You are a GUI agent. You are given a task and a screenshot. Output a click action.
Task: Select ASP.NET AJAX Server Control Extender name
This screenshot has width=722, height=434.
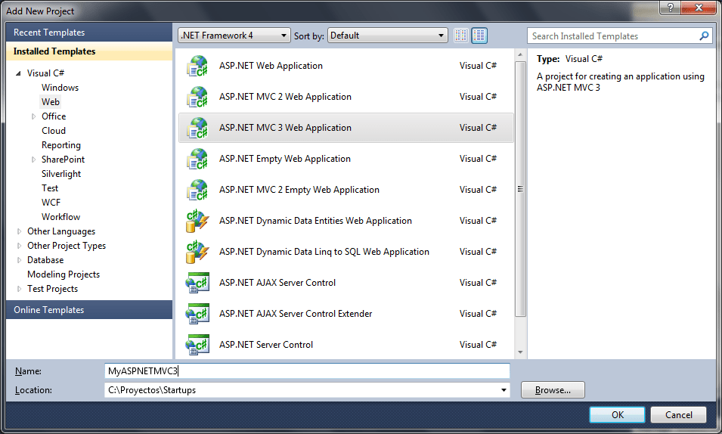click(x=296, y=314)
